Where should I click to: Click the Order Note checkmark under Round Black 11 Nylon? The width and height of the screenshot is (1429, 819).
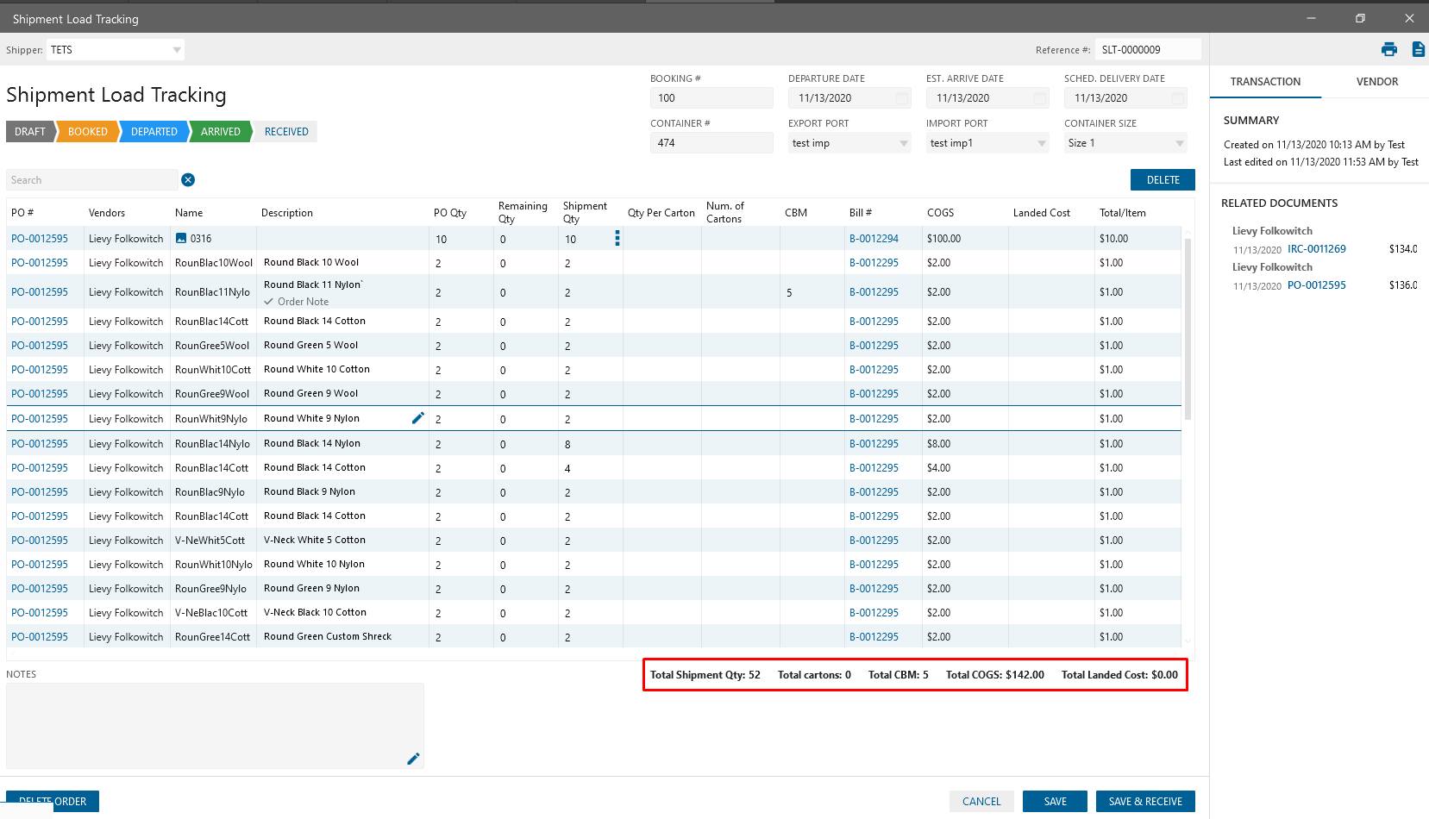point(269,302)
